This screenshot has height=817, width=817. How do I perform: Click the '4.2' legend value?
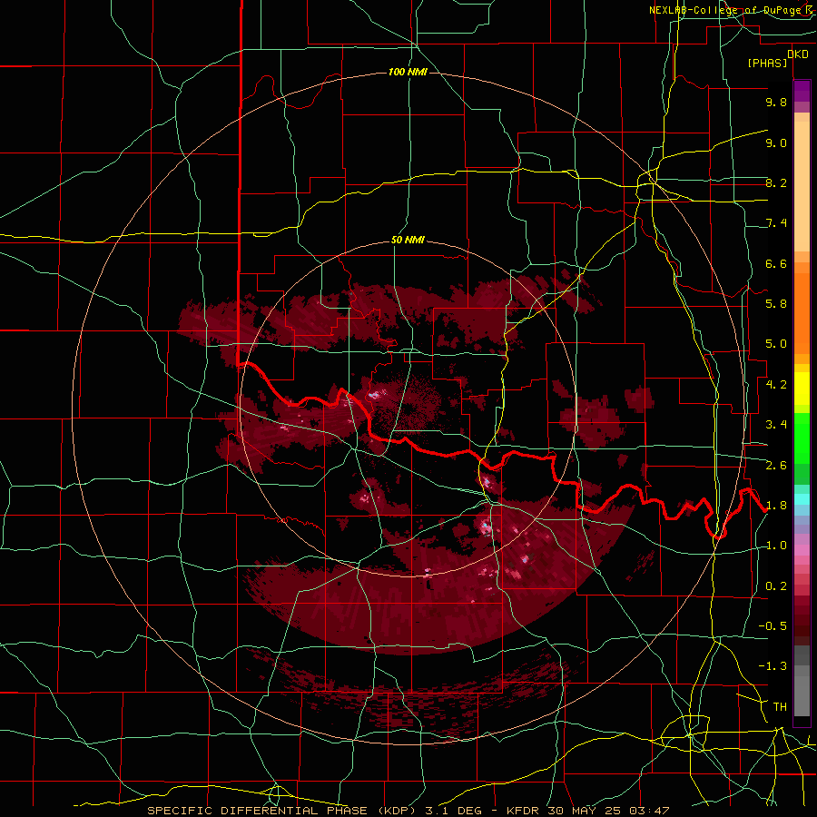[776, 385]
